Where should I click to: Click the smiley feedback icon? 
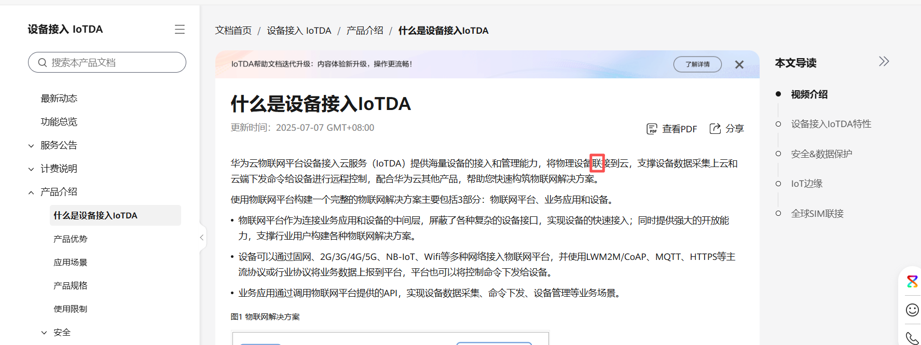click(x=912, y=310)
